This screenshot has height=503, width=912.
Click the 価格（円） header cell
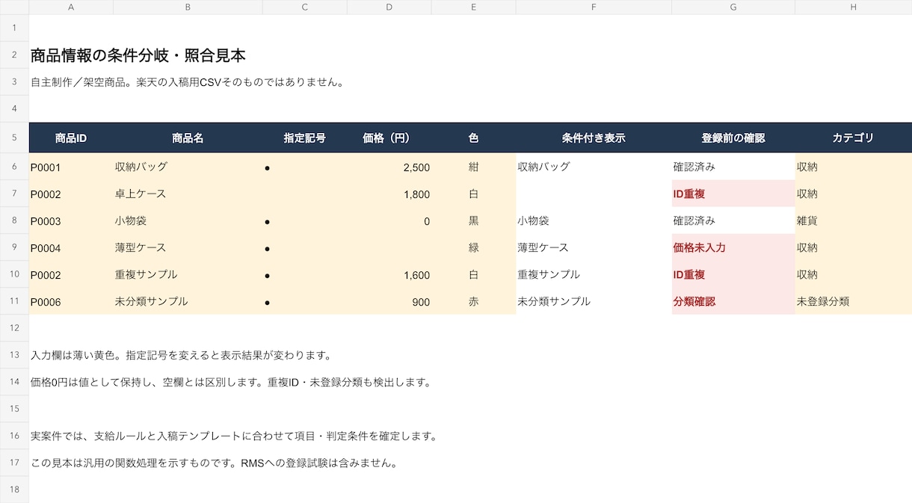coord(389,138)
